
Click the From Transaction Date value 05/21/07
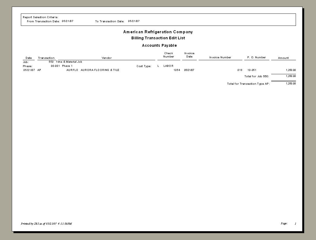(x=68, y=21)
